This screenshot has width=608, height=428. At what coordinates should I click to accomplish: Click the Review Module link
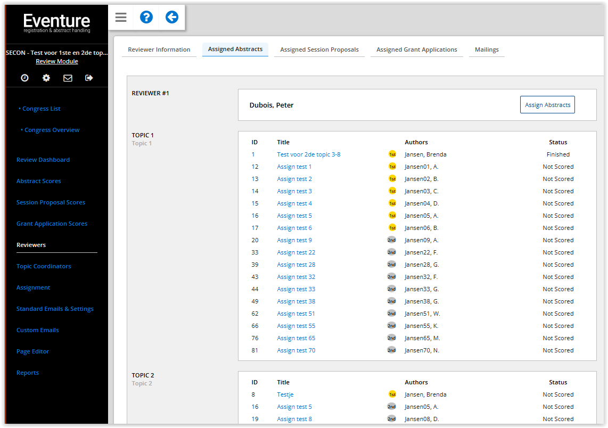57,61
